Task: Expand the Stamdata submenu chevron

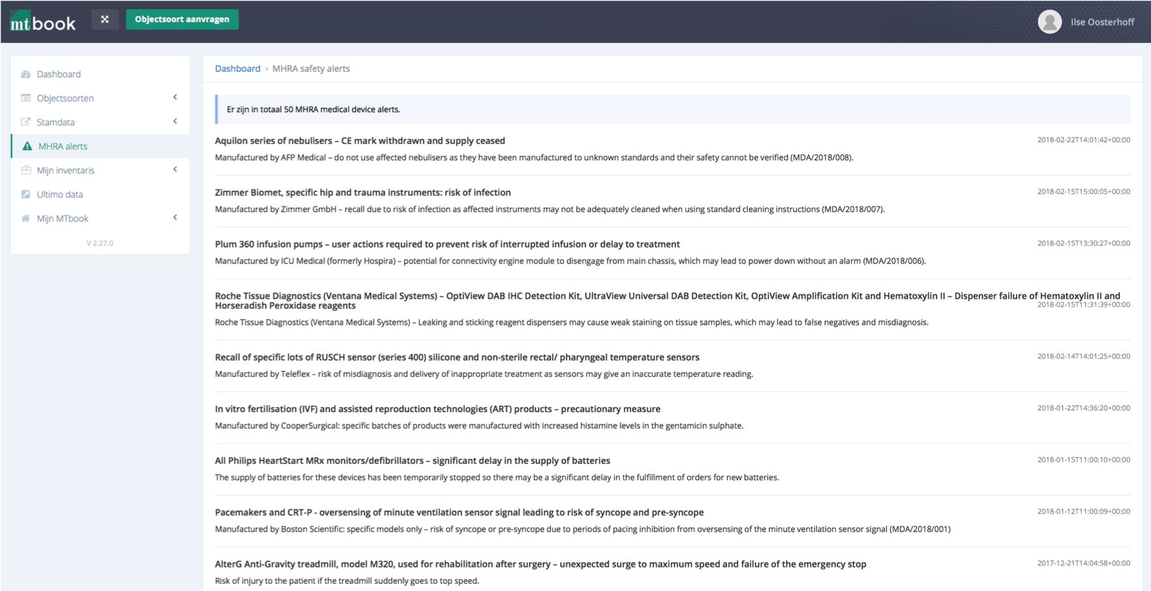Action: [x=175, y=121]
